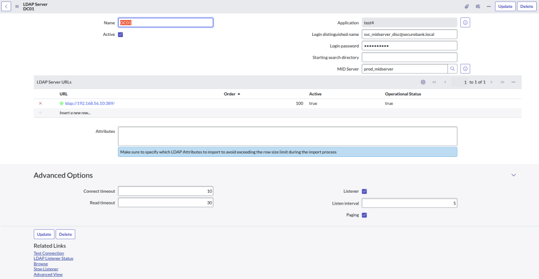Click the Operational Status column header
This screenshot has width=539, height=279.
coord(403,94)
